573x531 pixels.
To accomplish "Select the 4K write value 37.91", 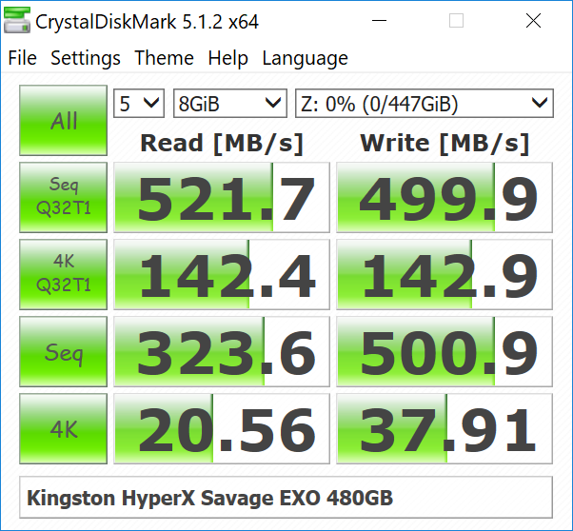I will [445, 428].
